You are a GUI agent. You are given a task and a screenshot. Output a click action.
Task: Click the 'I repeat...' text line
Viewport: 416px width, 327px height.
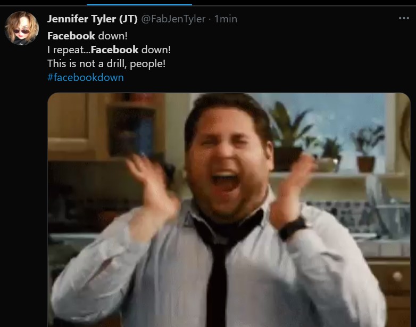(109, 50)
